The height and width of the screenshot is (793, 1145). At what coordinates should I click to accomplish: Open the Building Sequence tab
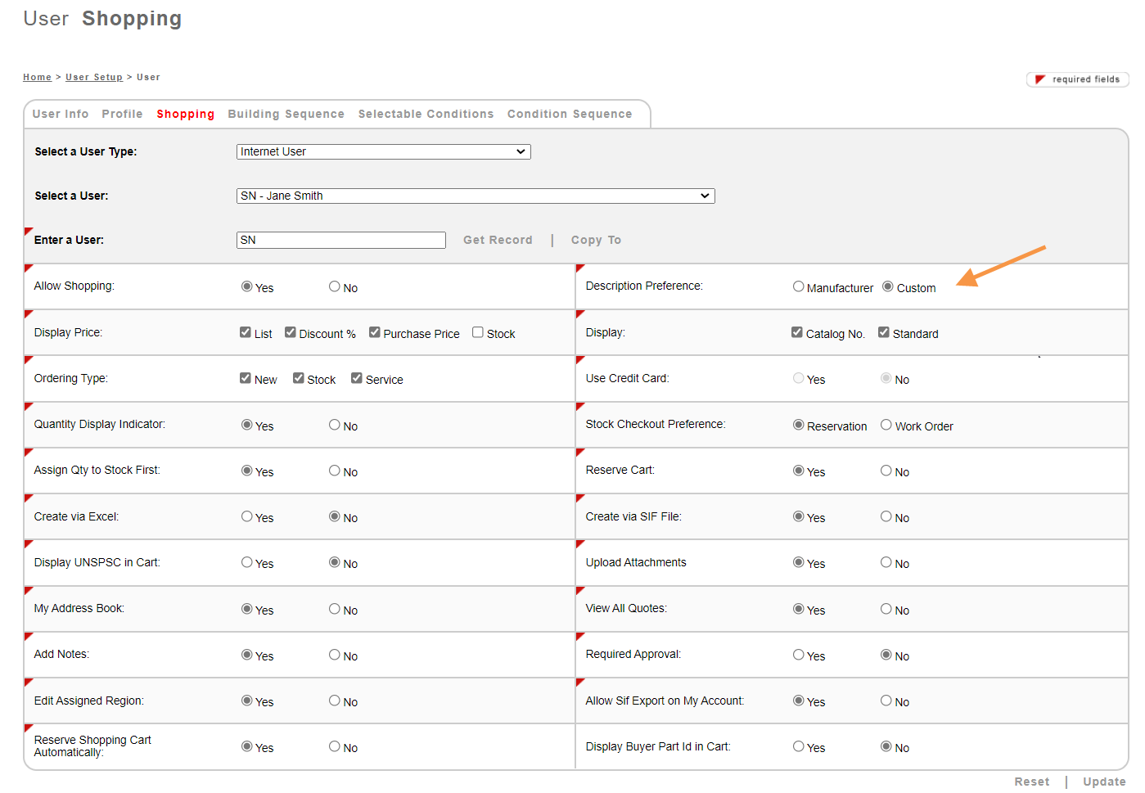[x=286, y=114]
